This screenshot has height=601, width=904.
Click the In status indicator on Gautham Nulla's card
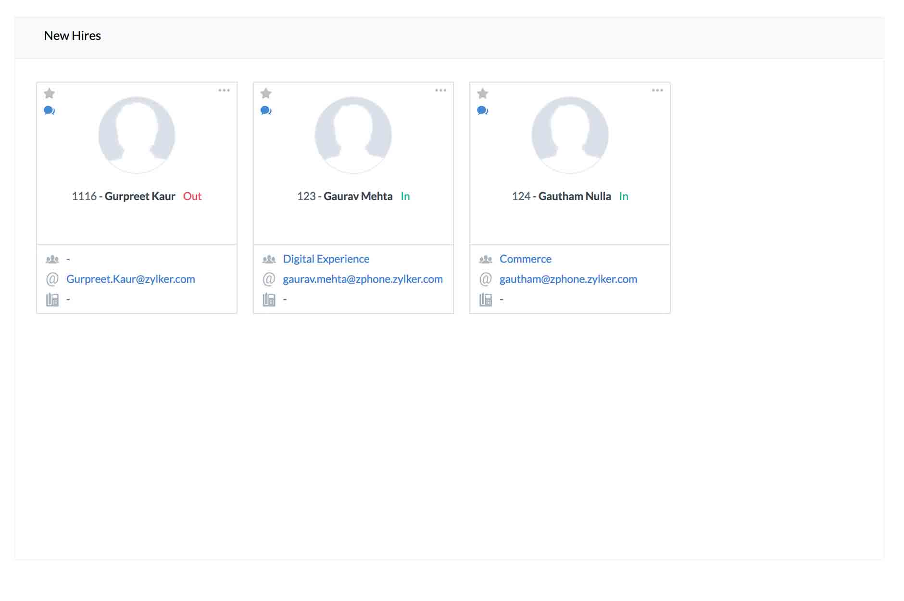pos(624,196)
